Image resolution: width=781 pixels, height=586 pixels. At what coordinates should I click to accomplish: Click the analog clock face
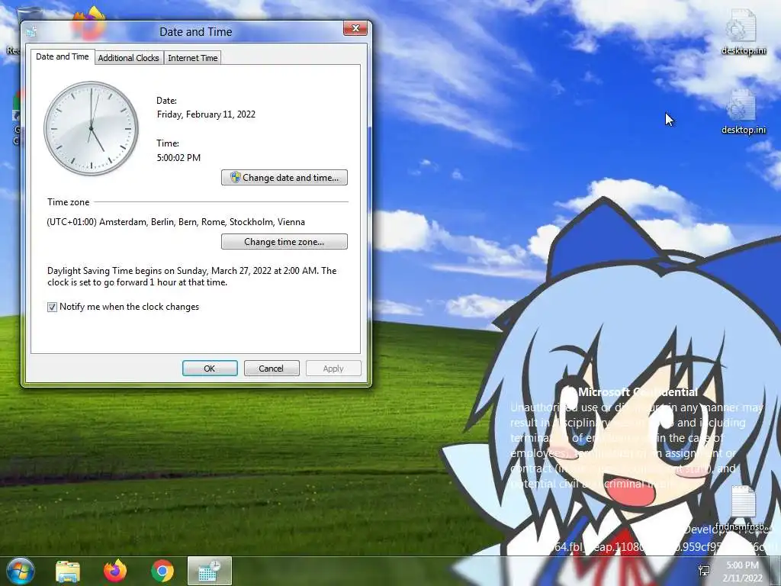92,128
